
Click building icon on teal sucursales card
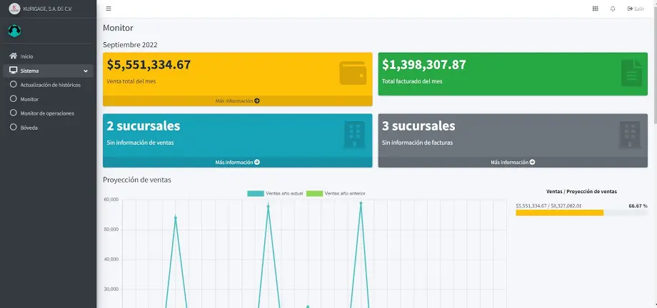click(354, 135)
